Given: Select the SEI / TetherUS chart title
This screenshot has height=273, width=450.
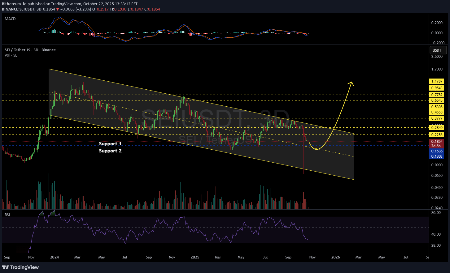Looking at the screenshot, I should click(30, 50).
